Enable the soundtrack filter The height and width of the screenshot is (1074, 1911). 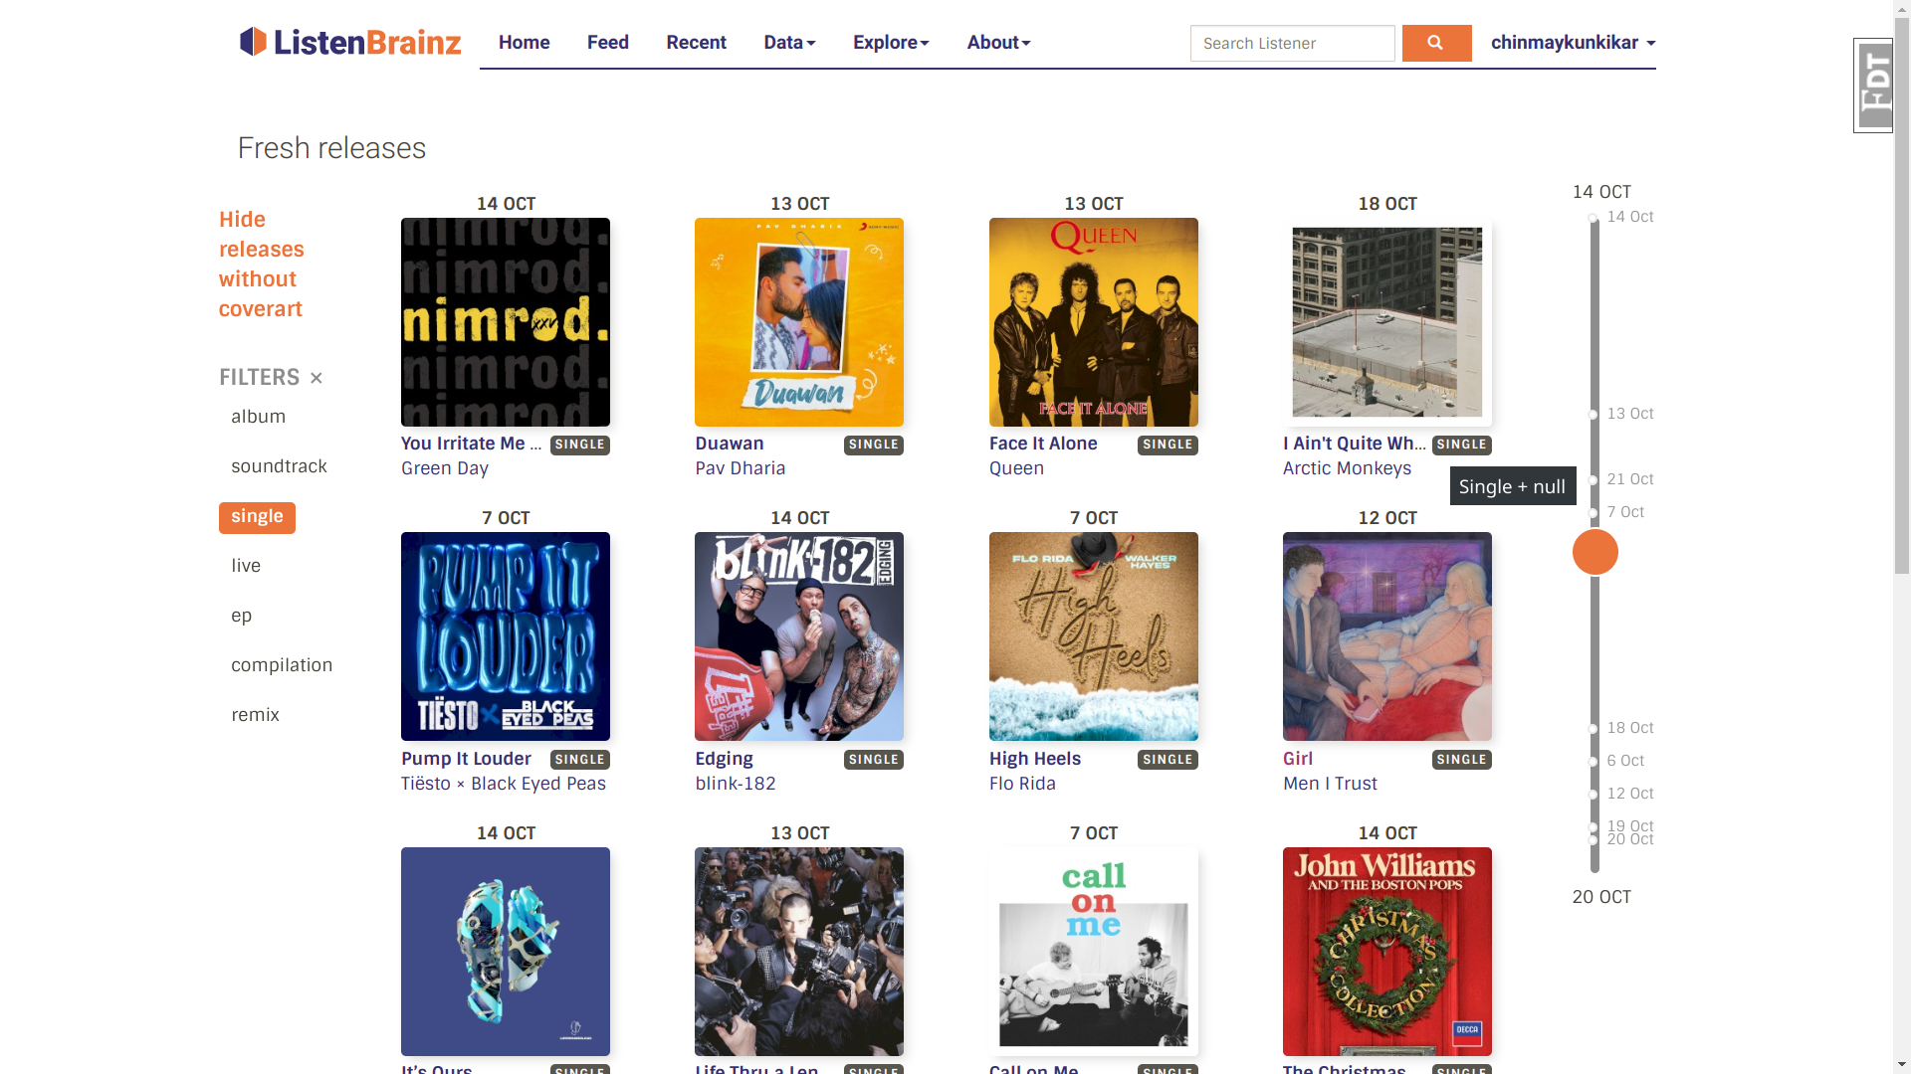point(279,466)
